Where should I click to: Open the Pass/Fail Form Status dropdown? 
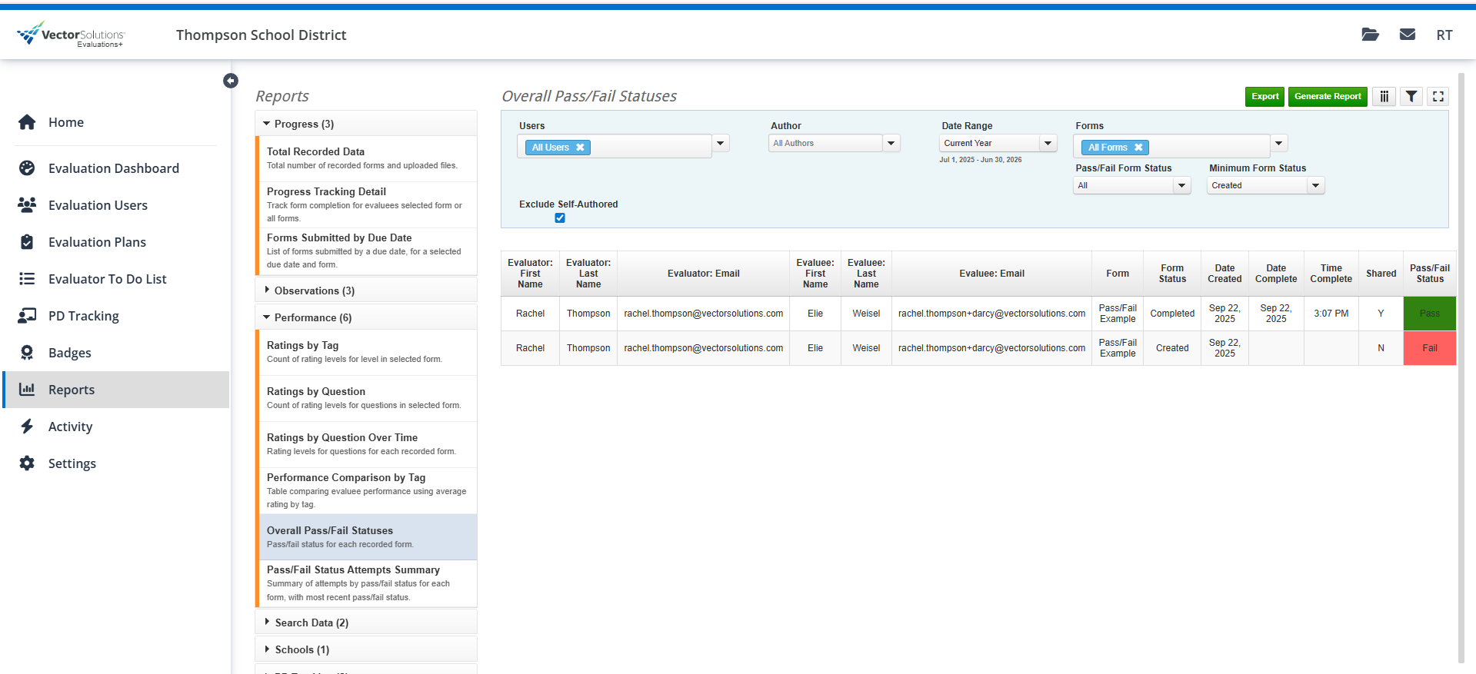pyautogui.click(x=1131, y=185)
